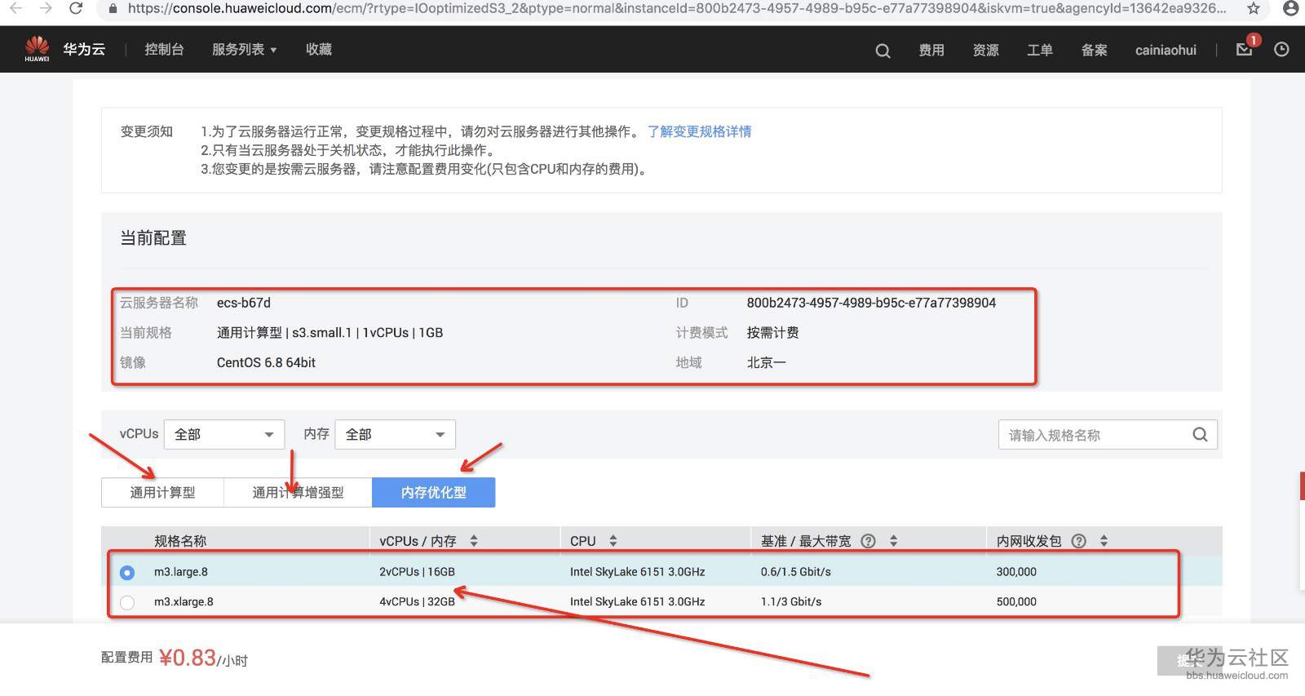
Task: Bookmark page with the star icon
Action: [1254, 9]
